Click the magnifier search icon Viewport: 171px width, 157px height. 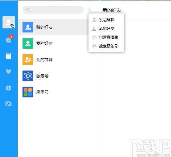coord(28,10)
